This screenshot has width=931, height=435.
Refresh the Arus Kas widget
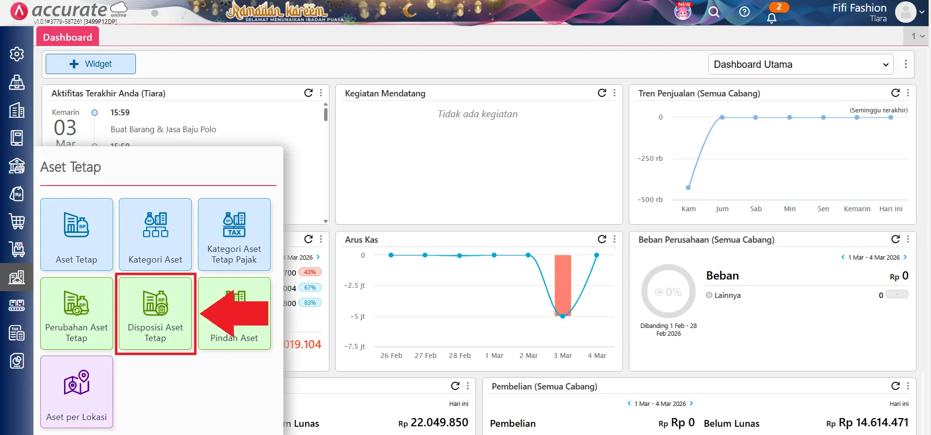602,239
